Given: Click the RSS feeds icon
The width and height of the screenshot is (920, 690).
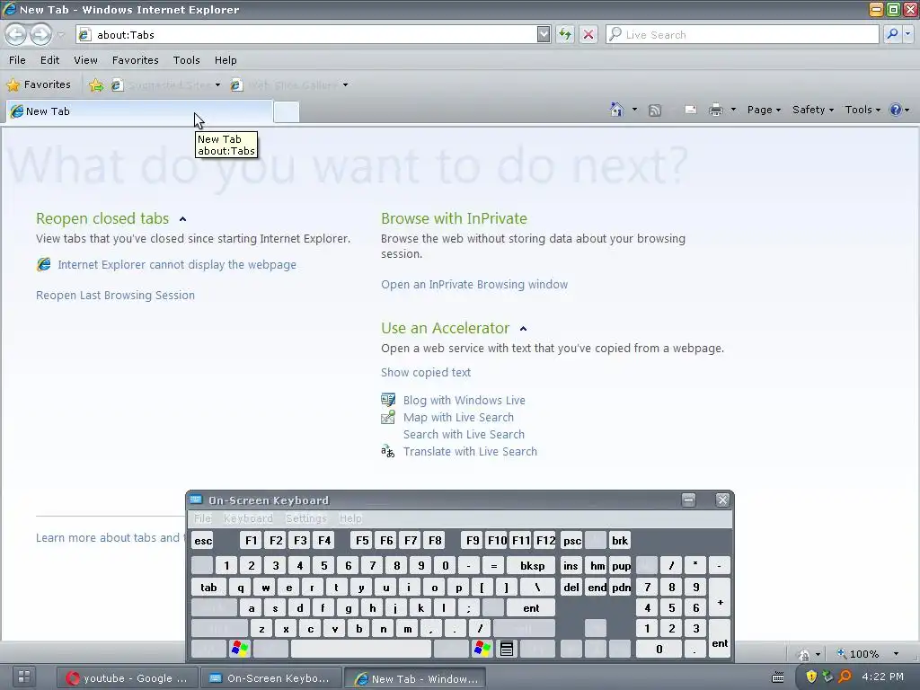Looking at the screenshot, I should pos(655,110).
